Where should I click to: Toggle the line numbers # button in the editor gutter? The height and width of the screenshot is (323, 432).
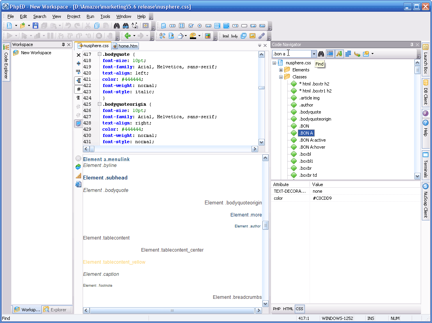coord(78,89)
